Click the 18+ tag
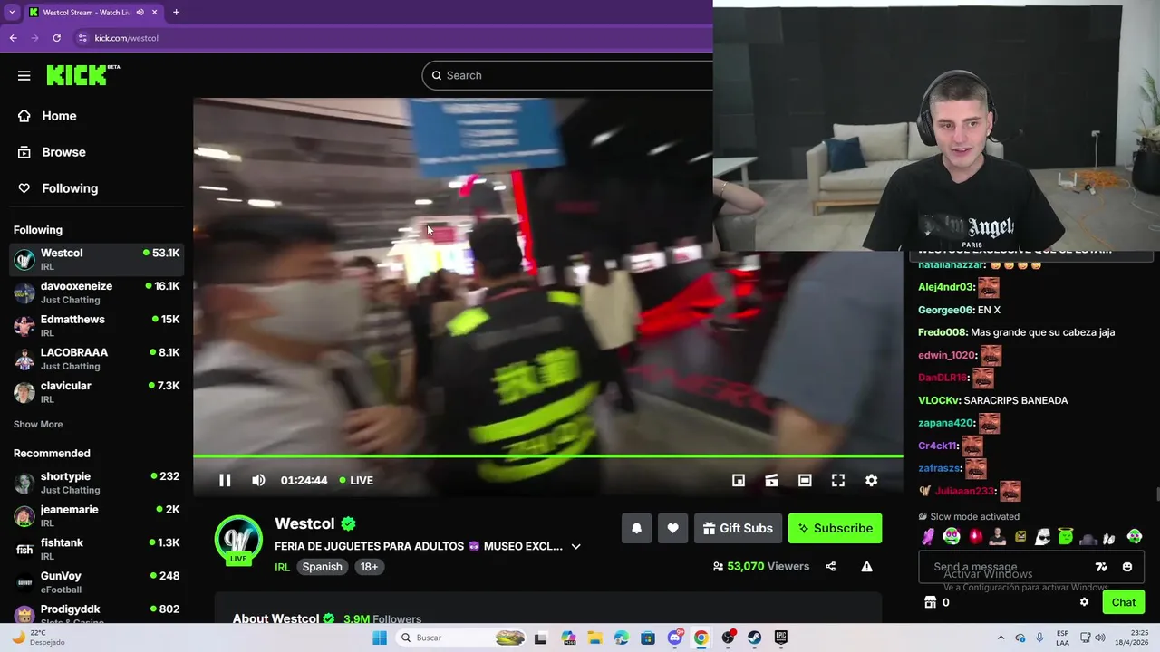 (369, 567)
